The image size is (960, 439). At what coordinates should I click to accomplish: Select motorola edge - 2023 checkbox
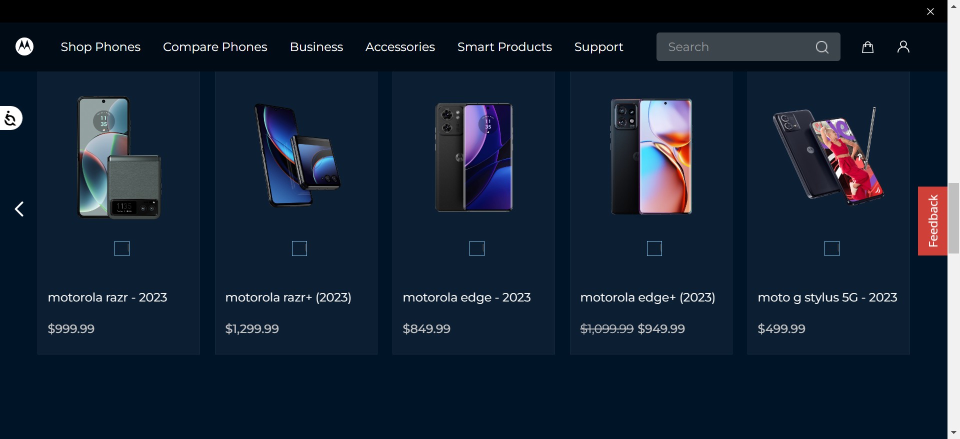point(477,248)
